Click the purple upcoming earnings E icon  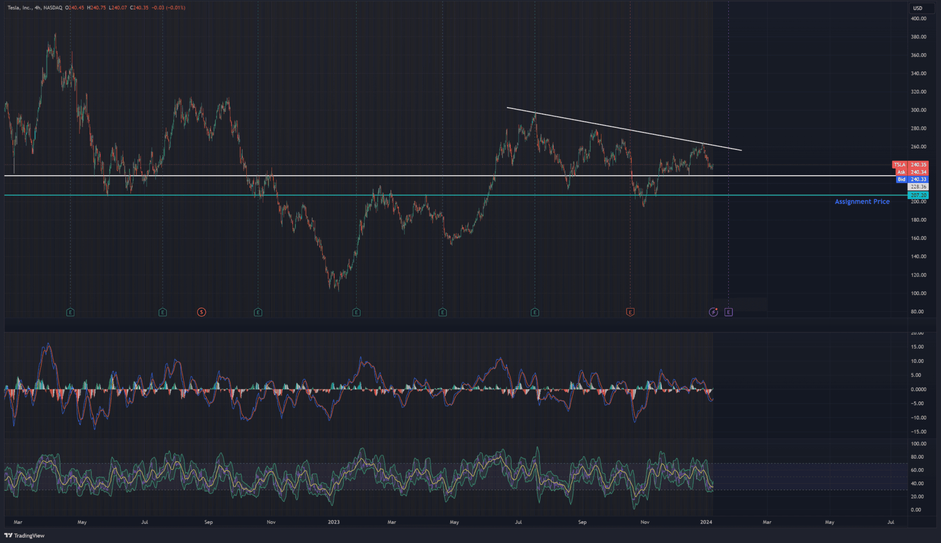pos(728,312)
